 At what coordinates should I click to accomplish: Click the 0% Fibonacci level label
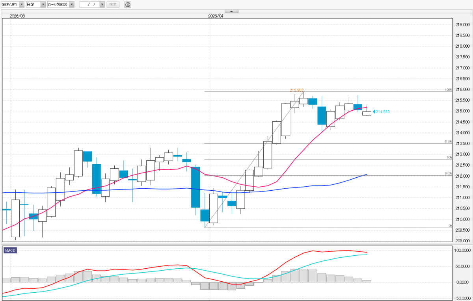(450, 225)
